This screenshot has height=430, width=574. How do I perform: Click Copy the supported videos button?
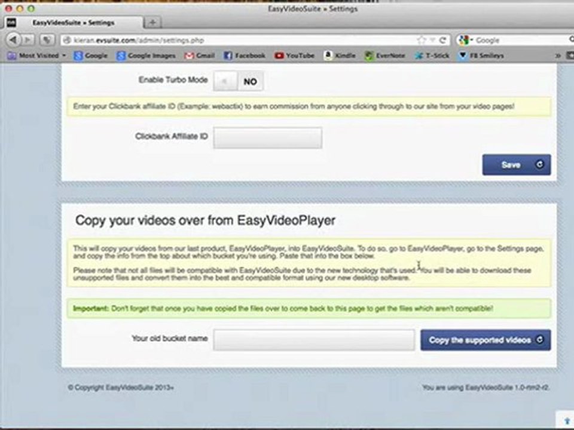click(x=486, y=340)
